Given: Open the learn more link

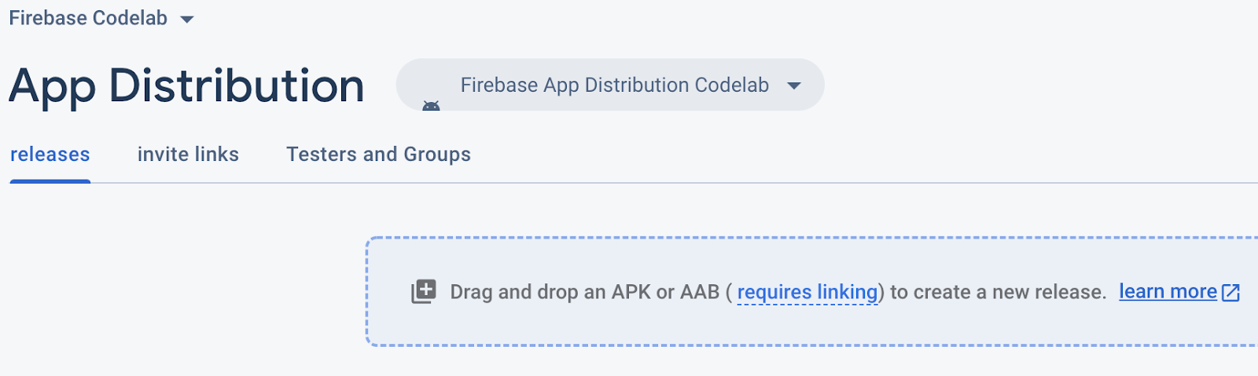Looking at the screenshot, I should (1168, 291).
